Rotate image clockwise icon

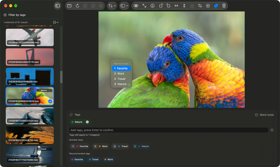click(168, 6)
